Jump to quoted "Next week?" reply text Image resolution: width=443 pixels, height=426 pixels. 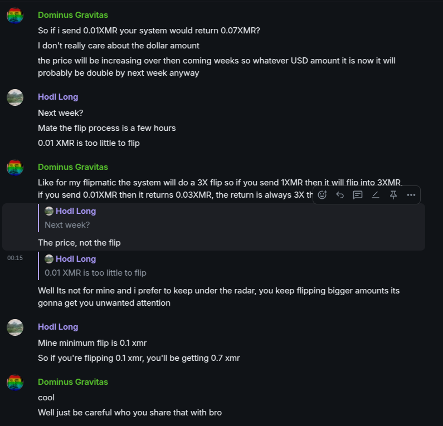tap(67, 225)
